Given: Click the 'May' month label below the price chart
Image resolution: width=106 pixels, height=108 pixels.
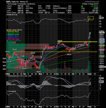Looking at the screenshot, I should pos(41,74).
